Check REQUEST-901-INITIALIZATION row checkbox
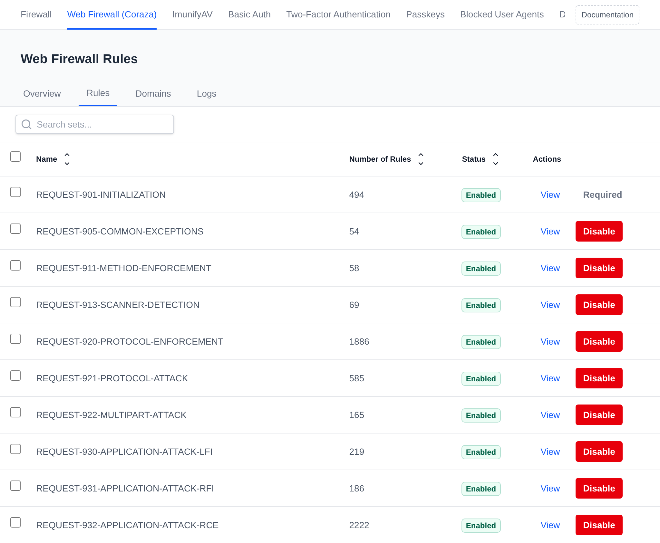 click(x=15, y=192)
